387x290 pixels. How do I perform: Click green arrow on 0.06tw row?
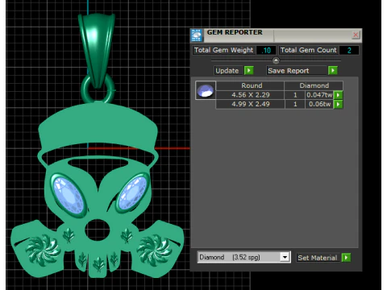[x=338, y=104]
